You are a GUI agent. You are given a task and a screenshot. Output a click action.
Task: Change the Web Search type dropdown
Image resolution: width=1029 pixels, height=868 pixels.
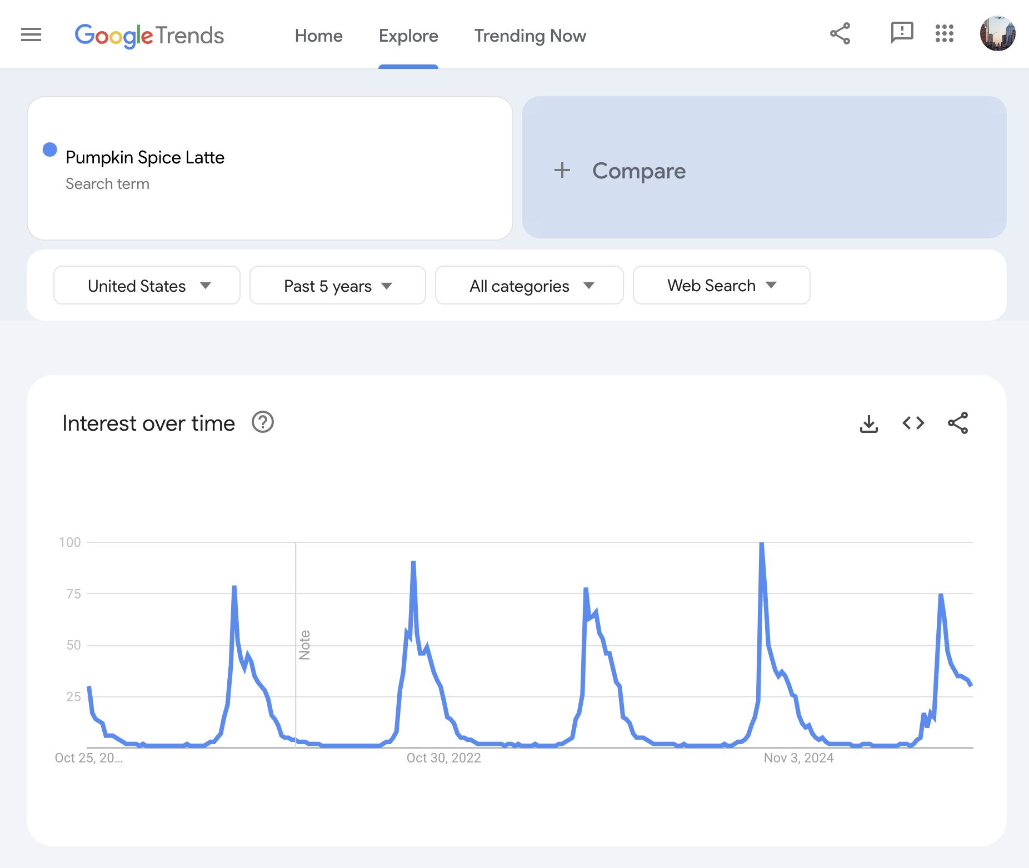coord(721,286)
